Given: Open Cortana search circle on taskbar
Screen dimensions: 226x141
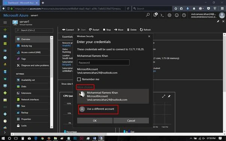Looking at the screenshot, I should point(9,138).
